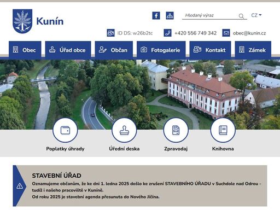Open Knihovna book icon

pos(223,130)
